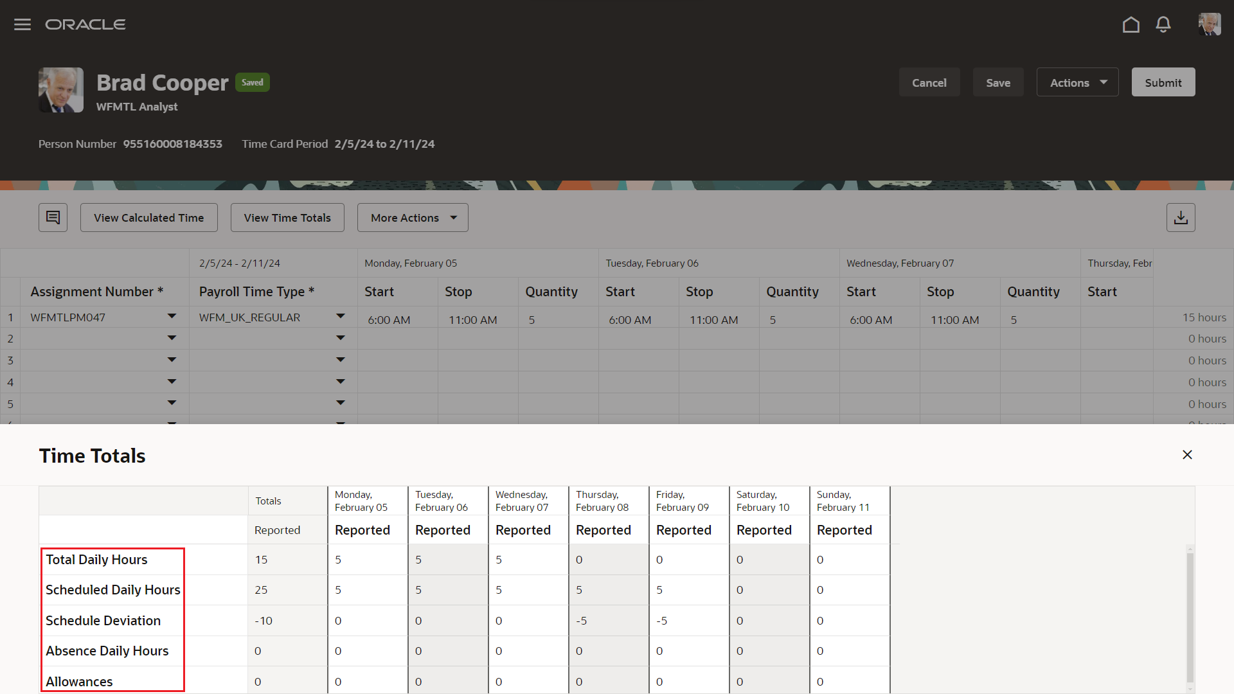Image resolution: width=1234 pixels, height=694 pixels.
Task: Close the Time Totals panel
Action: pos(1187,455)
